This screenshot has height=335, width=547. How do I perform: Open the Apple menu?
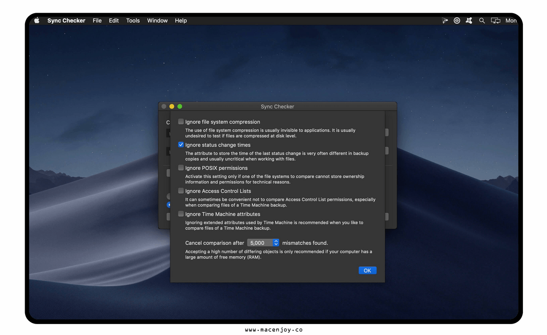tap(37, 21)
